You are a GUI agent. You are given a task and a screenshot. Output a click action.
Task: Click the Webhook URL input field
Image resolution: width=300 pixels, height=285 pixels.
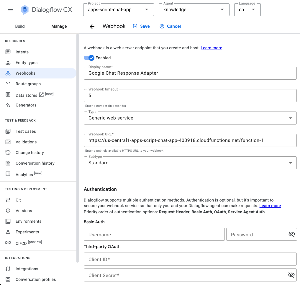click(190, 140)
